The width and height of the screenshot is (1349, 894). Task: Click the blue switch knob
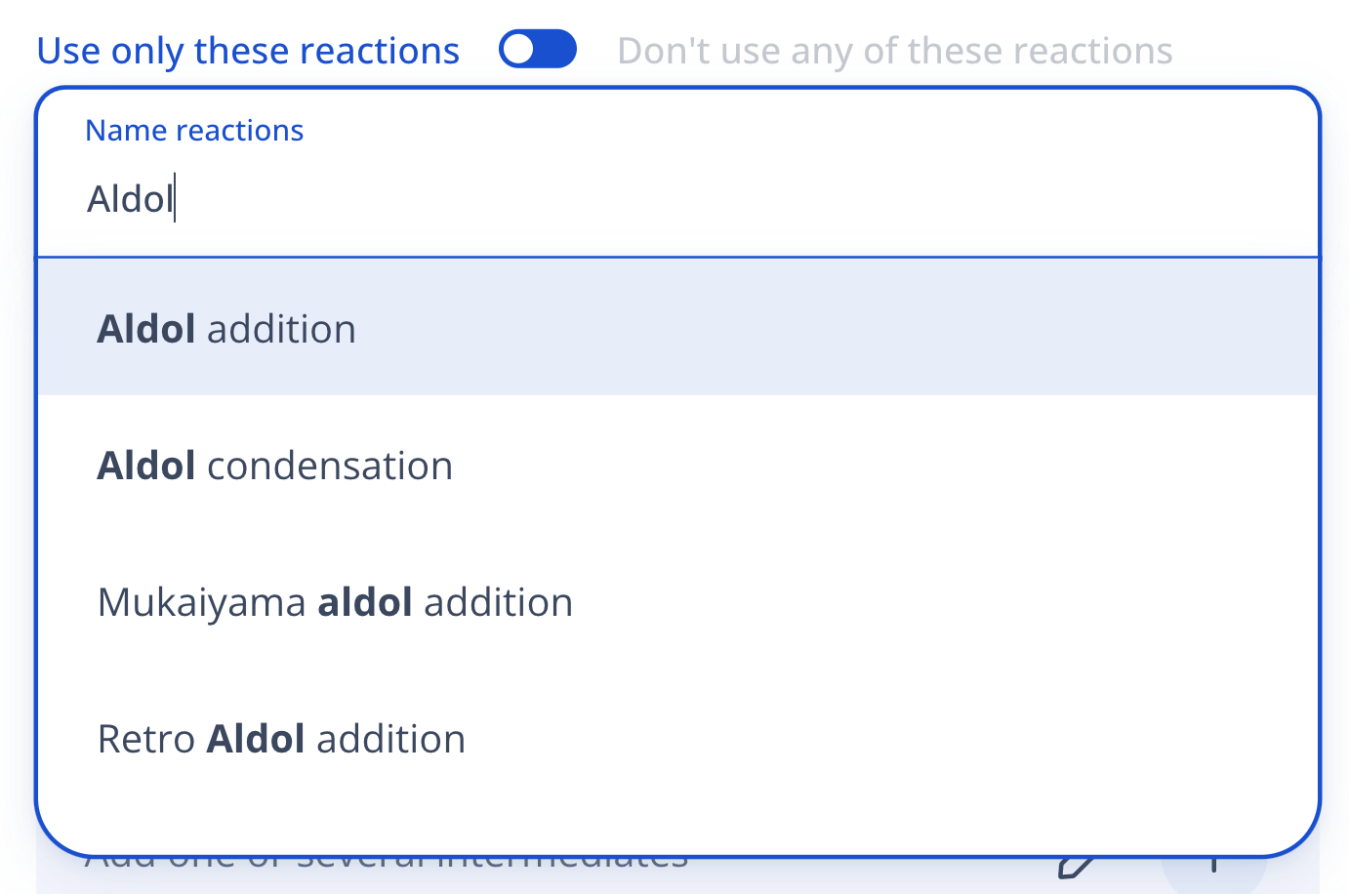(518, 50)
